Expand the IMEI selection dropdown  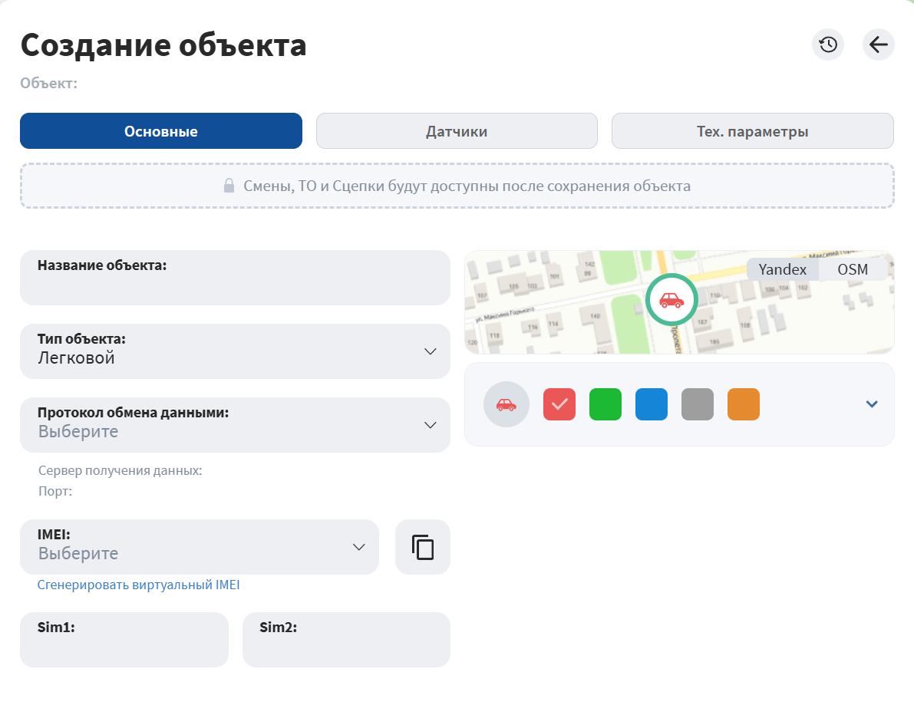pos(200,547)
